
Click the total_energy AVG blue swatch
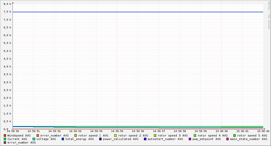63,139
